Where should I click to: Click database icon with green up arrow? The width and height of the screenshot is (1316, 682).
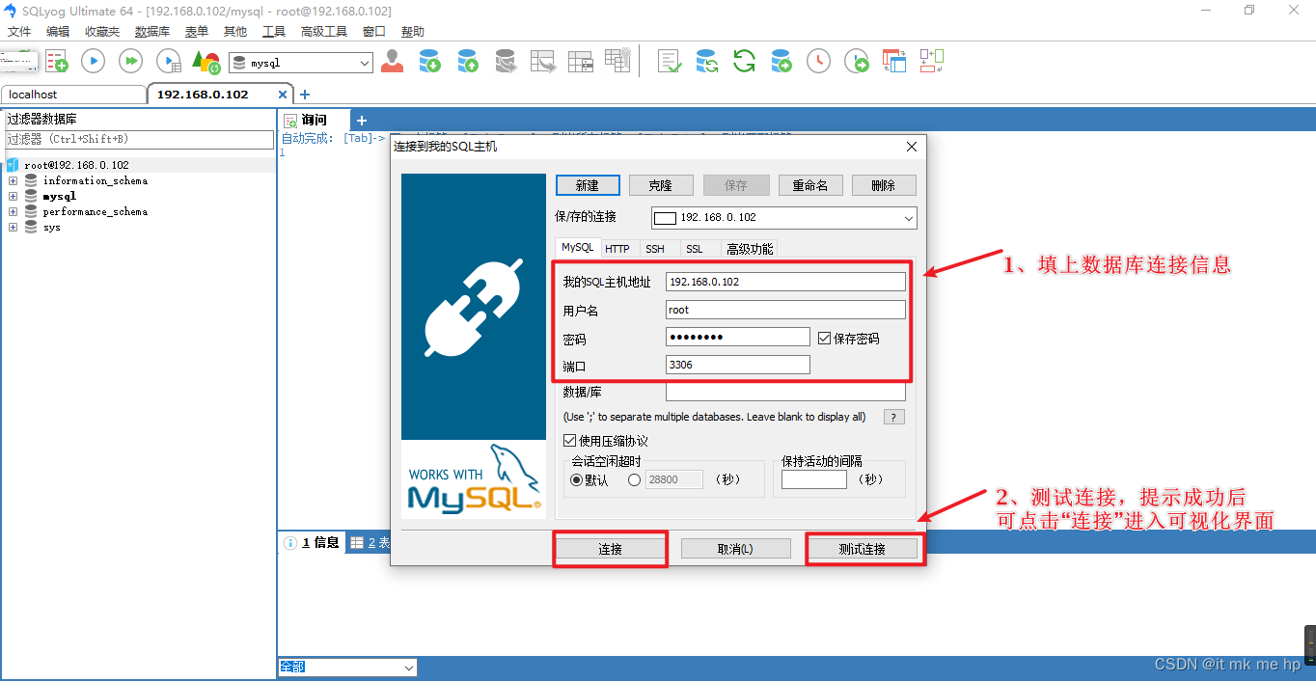tap(468, 62)
